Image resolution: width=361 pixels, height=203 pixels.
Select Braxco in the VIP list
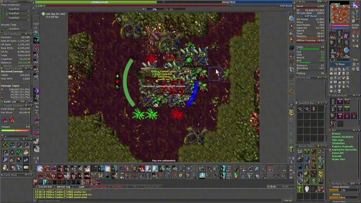336,134
